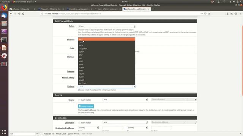Screen dimensions: 243x136
Task: Open the Activities overview
Action: tap(6, 2)
